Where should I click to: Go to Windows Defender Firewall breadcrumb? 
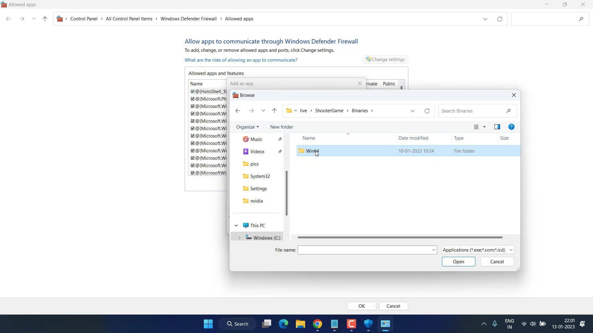[188, 19]
